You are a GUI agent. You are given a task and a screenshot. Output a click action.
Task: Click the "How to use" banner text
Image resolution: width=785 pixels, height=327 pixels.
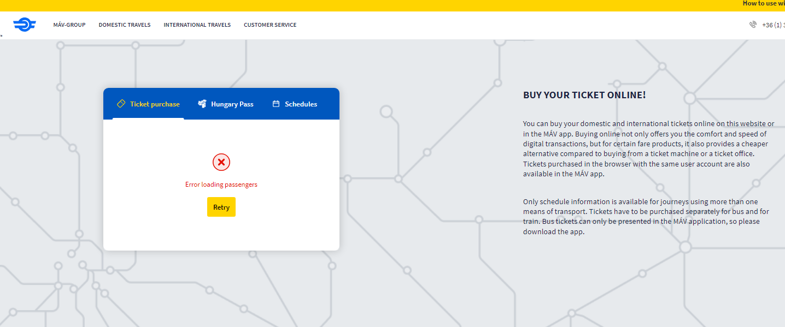click(x=764, y=3)
